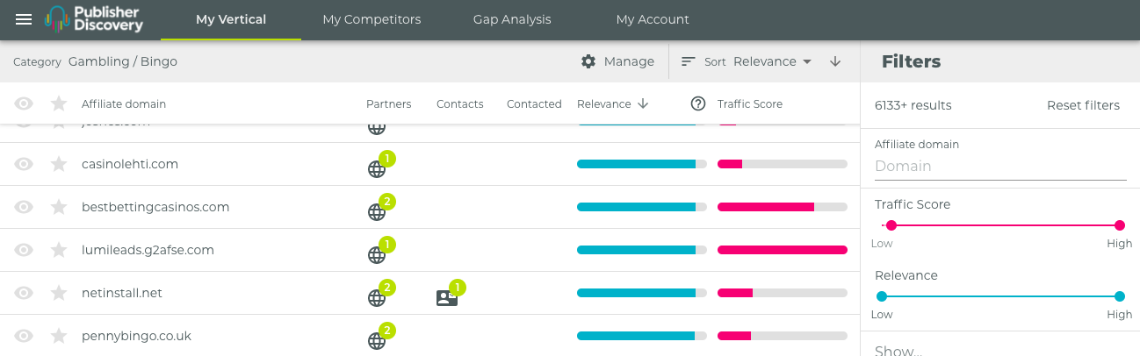The image size is (1140, 356).
Task: Click the lumileads.g2afse.com domain name
Action: (148, 250)
